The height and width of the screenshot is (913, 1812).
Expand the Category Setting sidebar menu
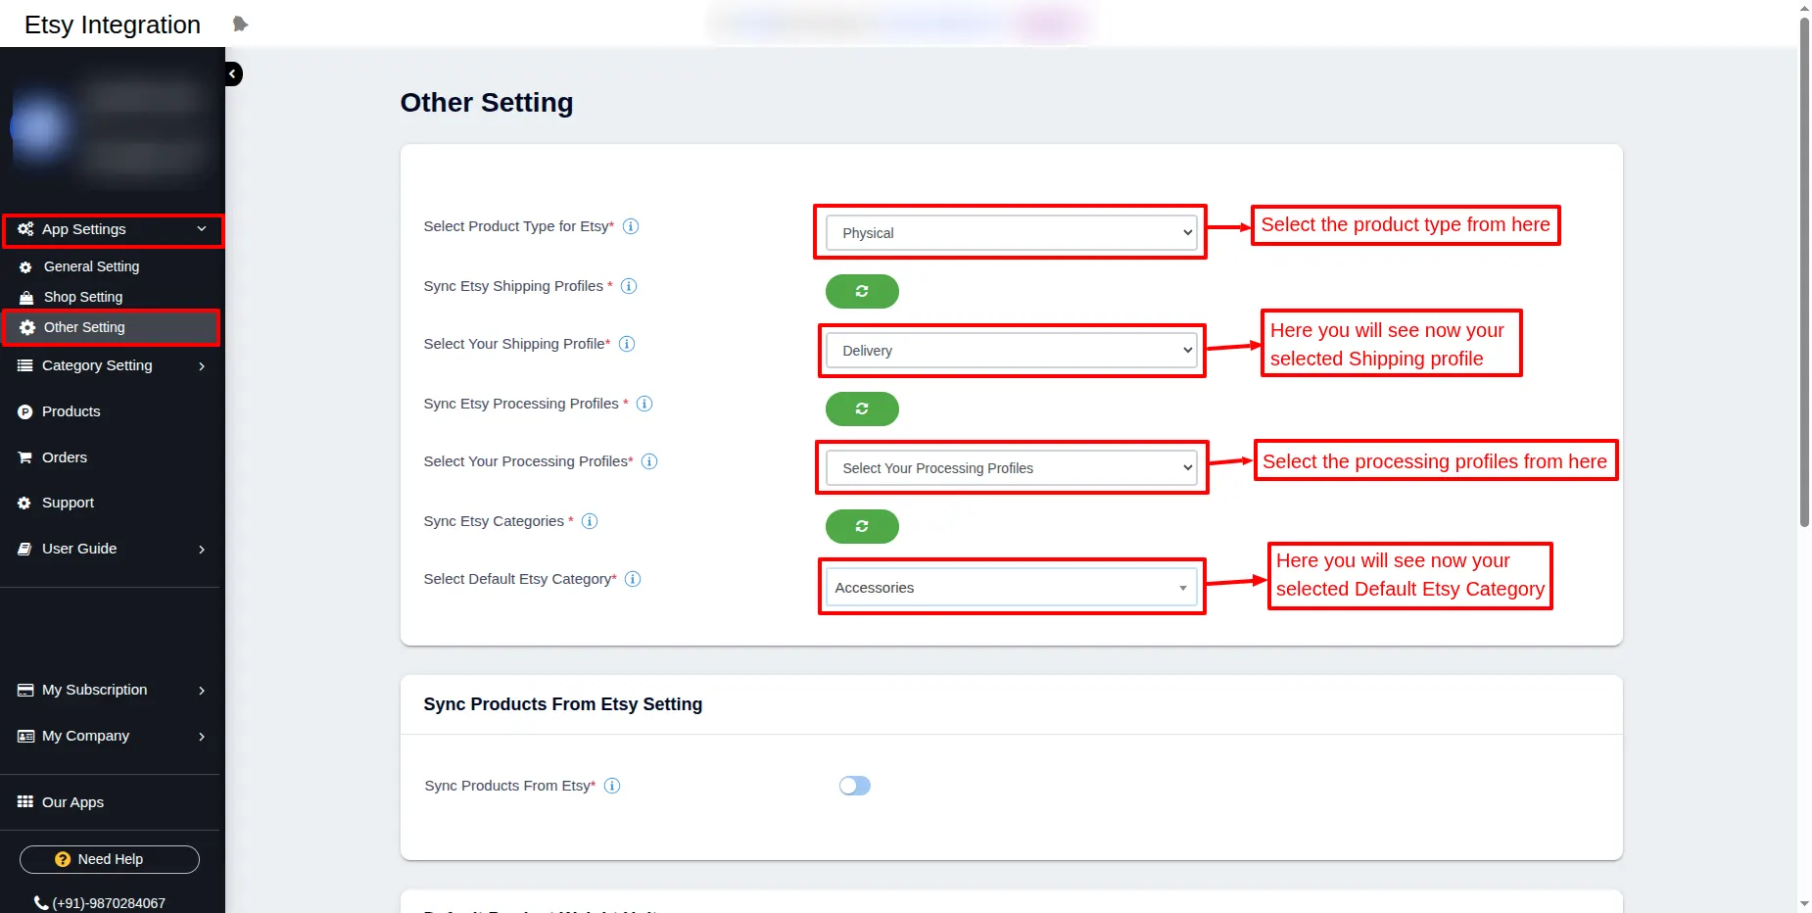(x=111, y=365)
